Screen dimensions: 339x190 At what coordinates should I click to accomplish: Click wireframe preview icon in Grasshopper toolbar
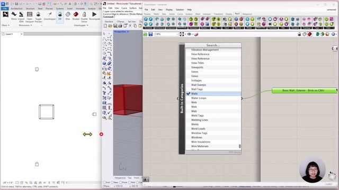[x=305, y=34]
